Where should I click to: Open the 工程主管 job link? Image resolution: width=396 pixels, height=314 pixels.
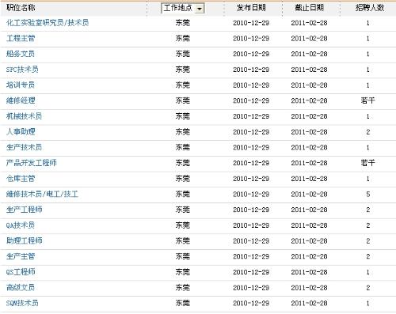coord(21,38)
